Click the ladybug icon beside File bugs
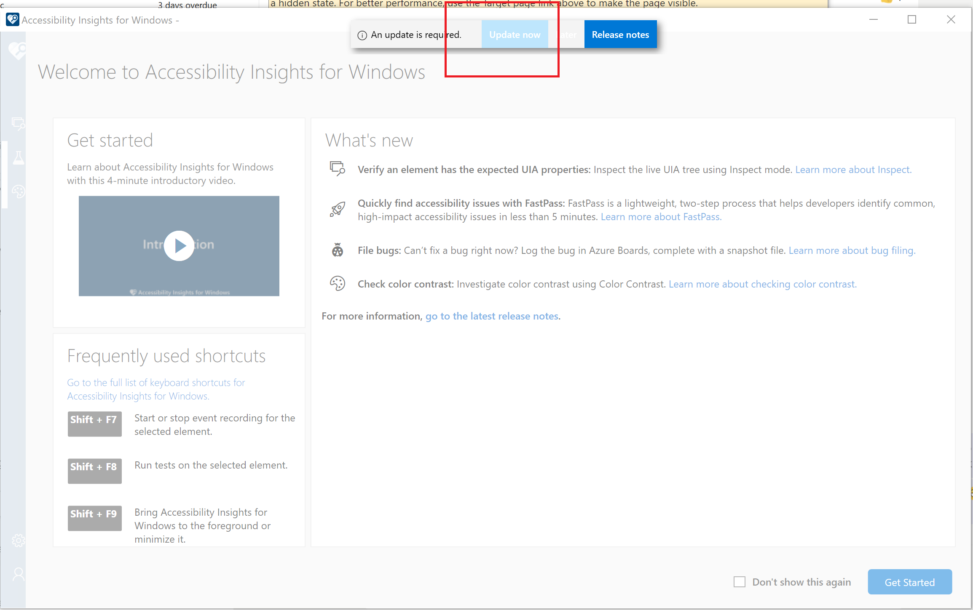The width and height of the screenshot is (973, 610). coord(337,250)
